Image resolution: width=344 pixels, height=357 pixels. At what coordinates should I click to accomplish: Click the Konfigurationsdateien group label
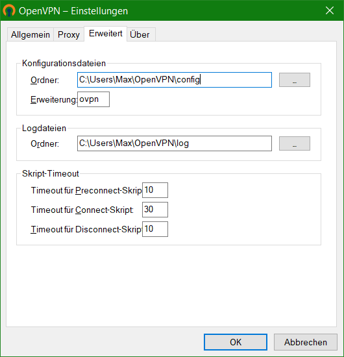coord(64,64)
